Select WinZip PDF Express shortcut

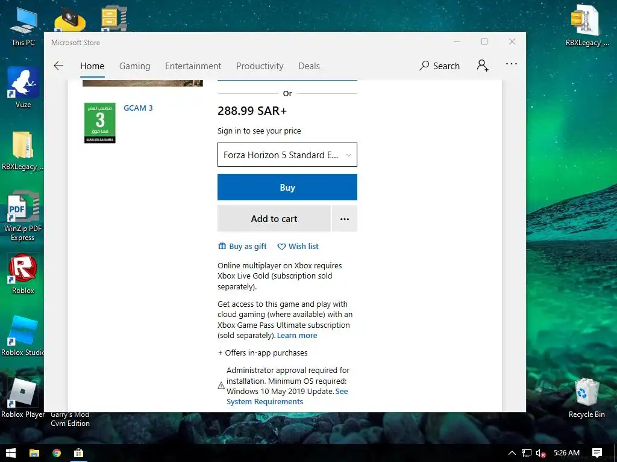(23, 216)
